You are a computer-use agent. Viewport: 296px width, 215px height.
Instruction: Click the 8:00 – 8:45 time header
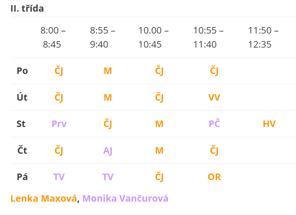(x=53, y=37)
